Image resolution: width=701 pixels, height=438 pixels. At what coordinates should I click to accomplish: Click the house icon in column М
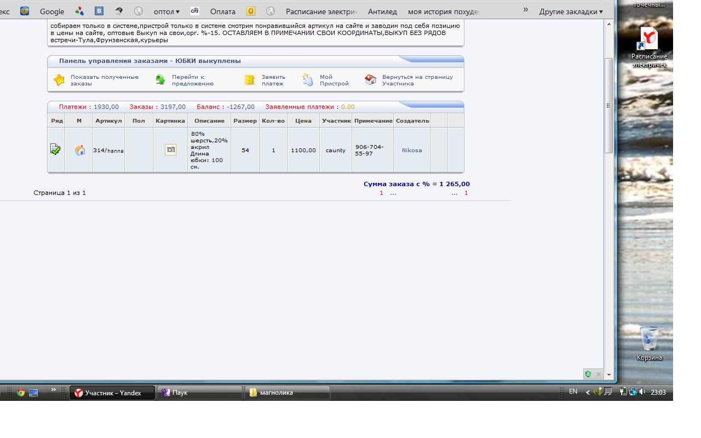click(x=80, y=150)
